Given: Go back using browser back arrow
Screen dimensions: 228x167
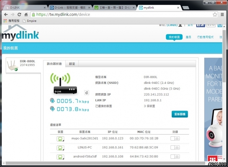Looking at the screenshot, I should pos(6,14).
